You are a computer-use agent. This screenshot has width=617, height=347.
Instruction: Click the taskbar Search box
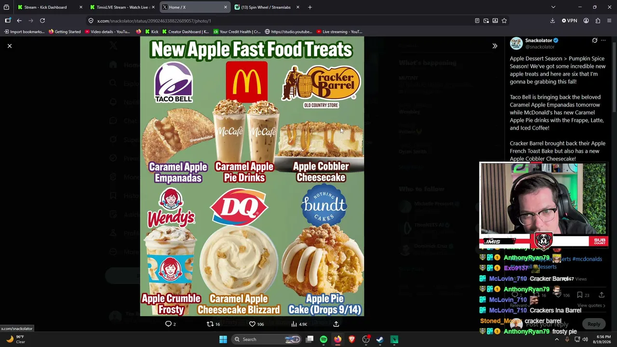(267, 339)
